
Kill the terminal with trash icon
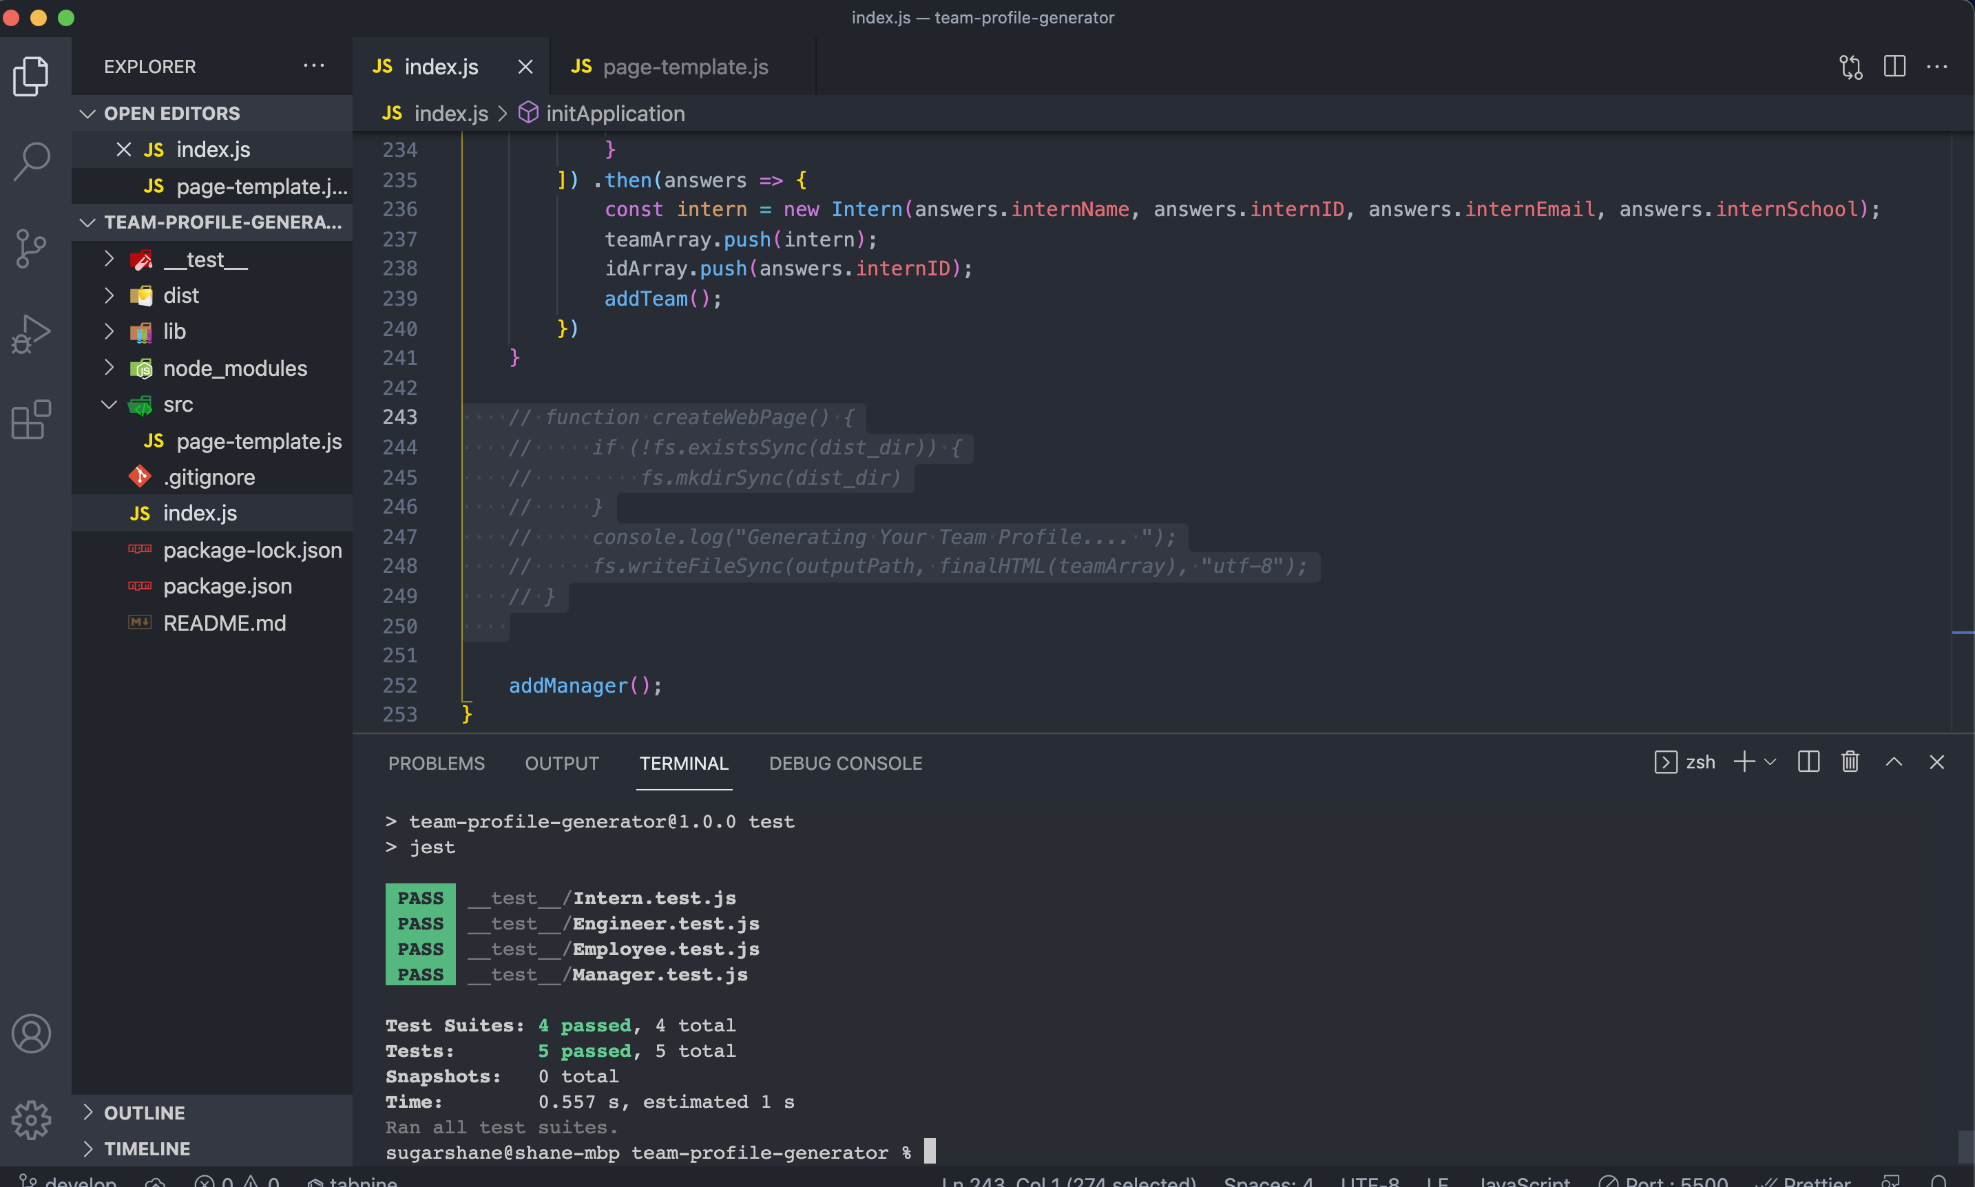1850,761
